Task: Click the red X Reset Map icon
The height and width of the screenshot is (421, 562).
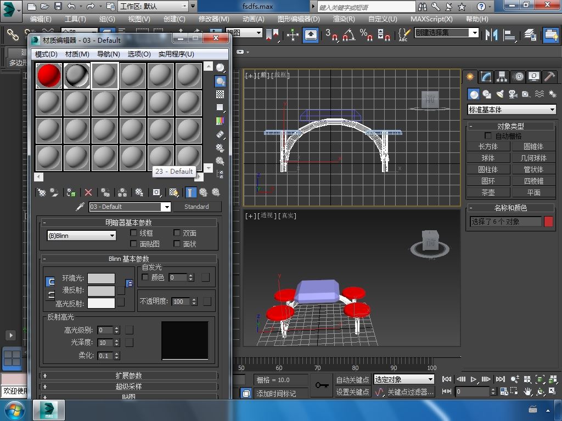Action: click(88, 192)
